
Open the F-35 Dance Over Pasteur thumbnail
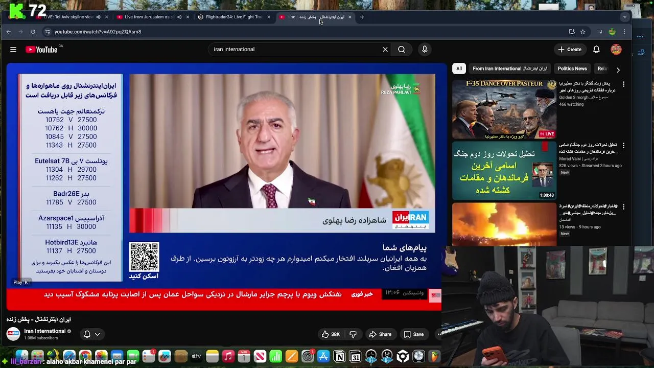coord(504,109)
